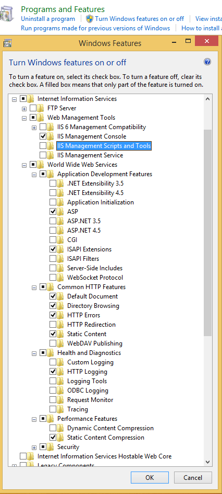Collapse Health and Diagnostics node
222x494 pixels.
click(34, 353)
